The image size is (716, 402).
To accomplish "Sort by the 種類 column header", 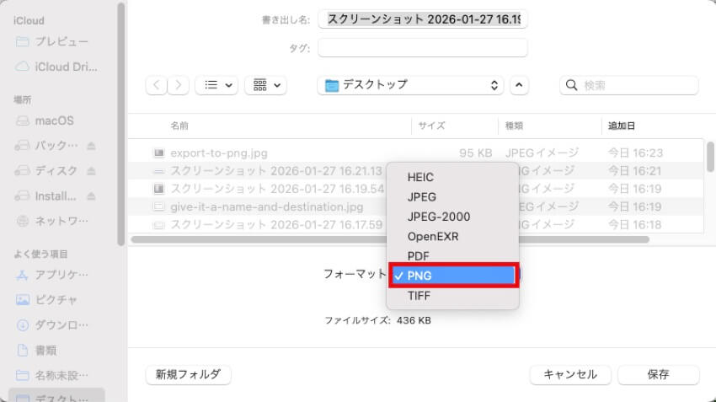I will pos(514,126).
